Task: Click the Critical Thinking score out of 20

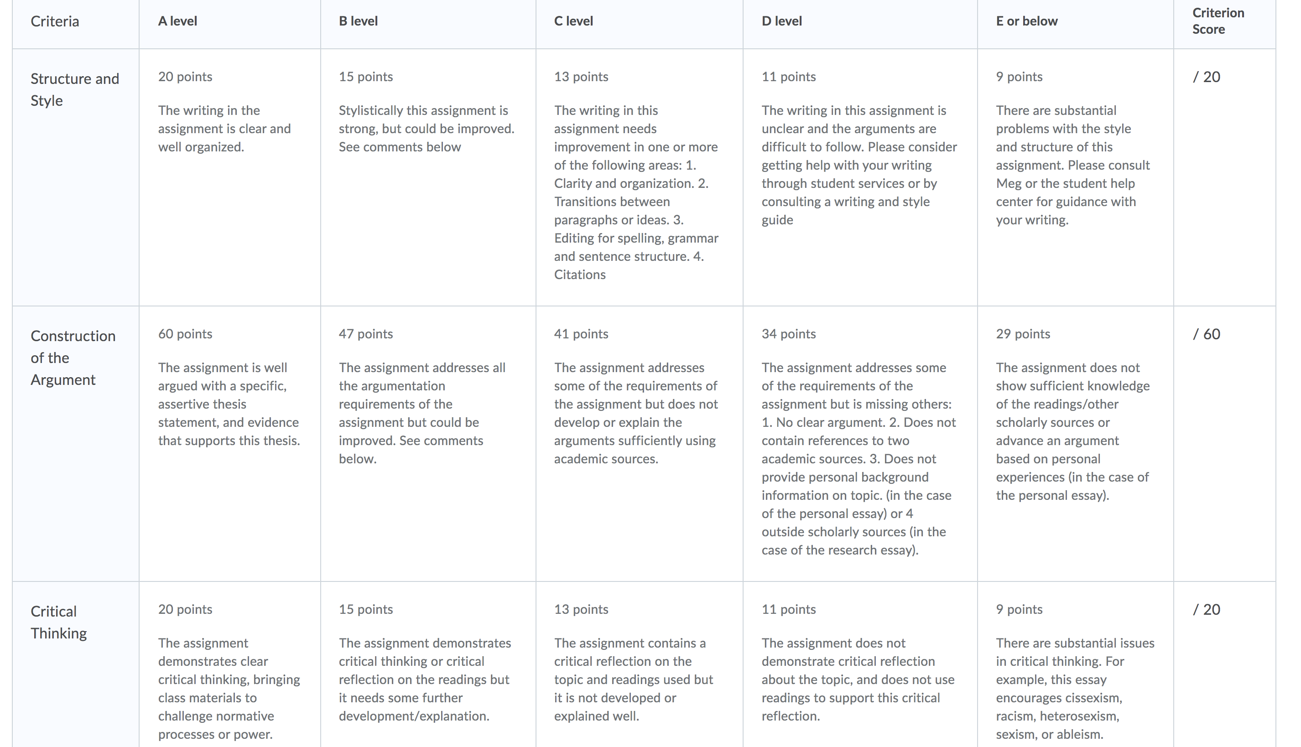Action: pyautogui.click(x=1207, y=609)
